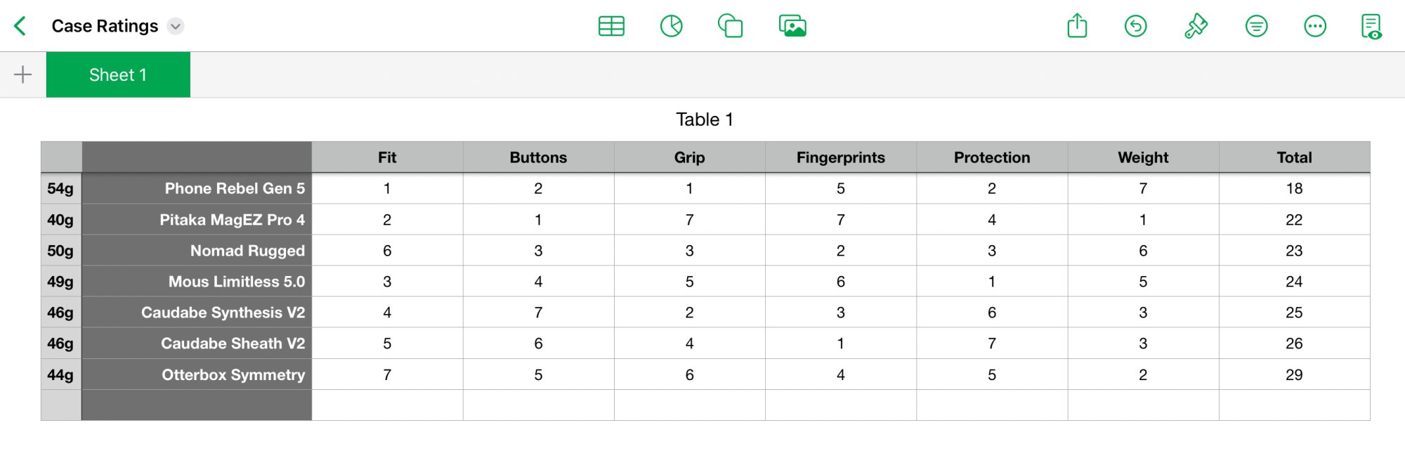Add a new sheet with plus button
1405x463 pixels.
coord(23,74)
